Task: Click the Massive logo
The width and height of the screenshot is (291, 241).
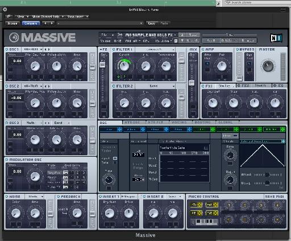Action: coord(42,38)
